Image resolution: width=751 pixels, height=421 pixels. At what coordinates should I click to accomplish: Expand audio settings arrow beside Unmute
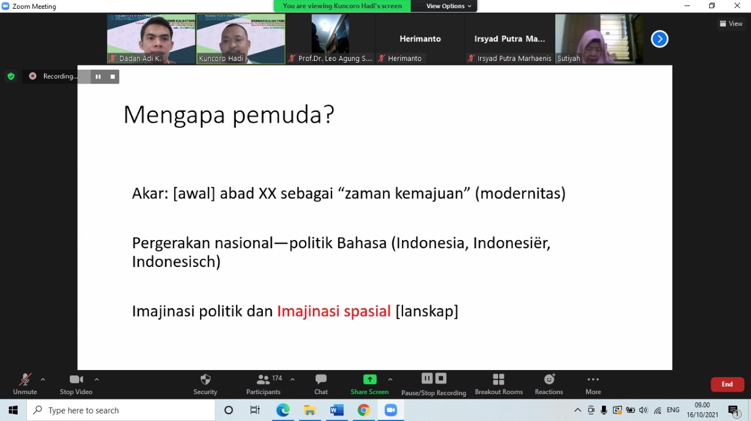click(x=43, y=379)
